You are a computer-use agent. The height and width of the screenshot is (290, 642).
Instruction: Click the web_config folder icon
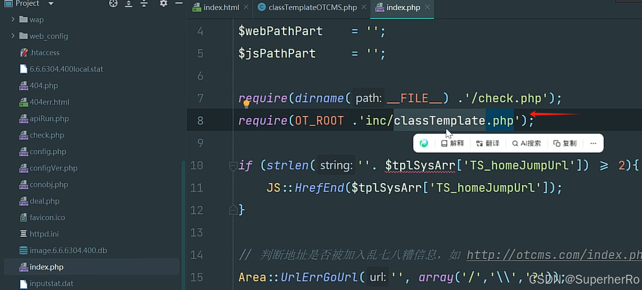point(23,36)
